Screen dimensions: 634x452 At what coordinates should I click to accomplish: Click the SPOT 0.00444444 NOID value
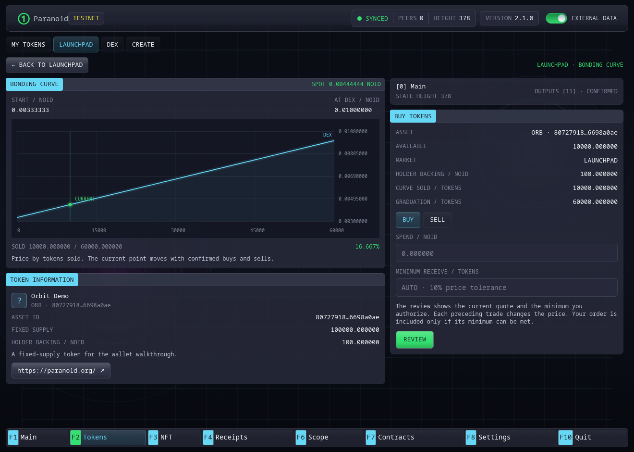pos(346,84)
